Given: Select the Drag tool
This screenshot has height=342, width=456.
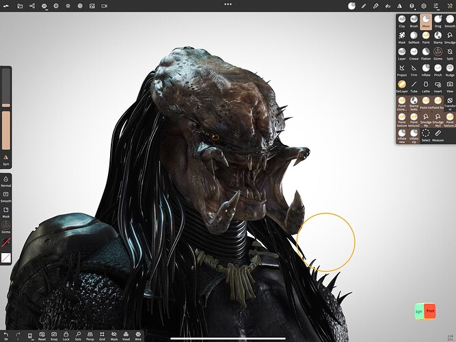Looking at the screenshot, I should 438,21.
